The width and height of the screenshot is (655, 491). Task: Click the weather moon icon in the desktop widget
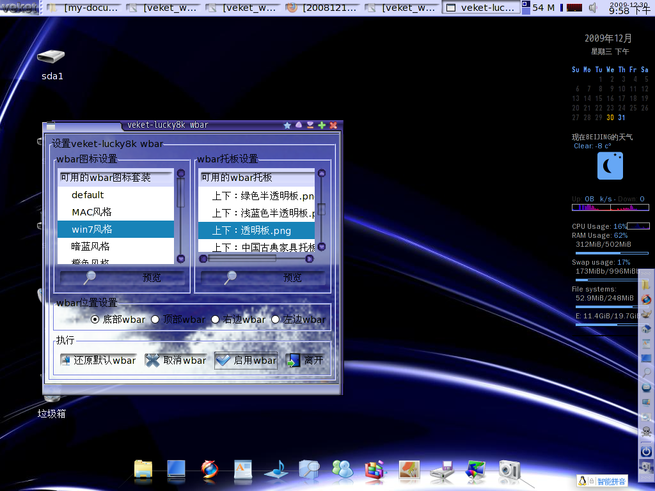tap(610, 166)
